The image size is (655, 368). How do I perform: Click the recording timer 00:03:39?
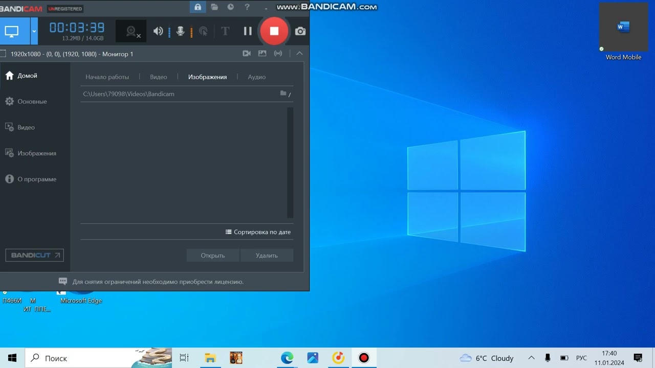[x=77, y=28]
